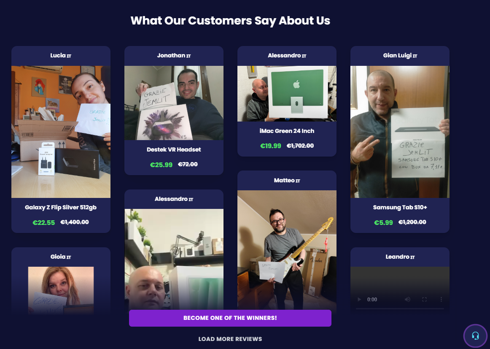Open Gioia's review photo
This screenshot has height=349, width=490.
point(61,290)
